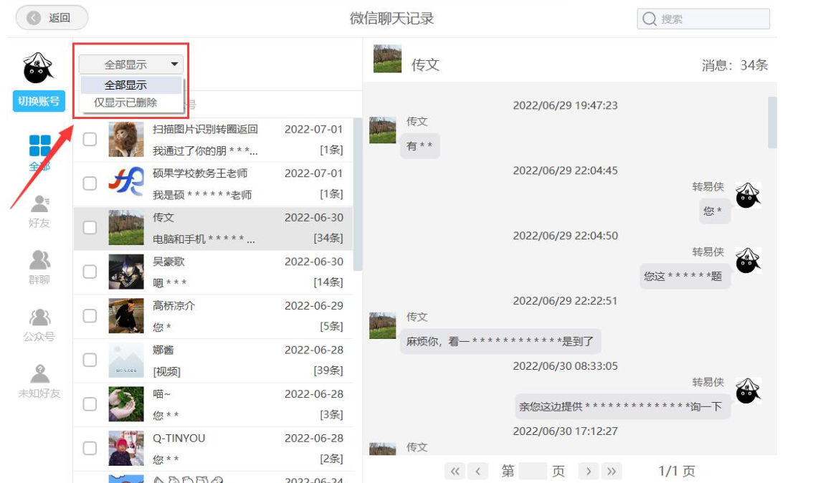Open the 公众号 official accounts category
This screenshot has width=818, height=483.
pos(39,325)
